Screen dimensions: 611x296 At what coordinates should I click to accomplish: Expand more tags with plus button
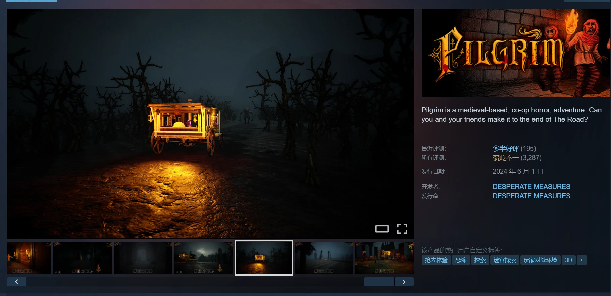[x=582, y=260]
